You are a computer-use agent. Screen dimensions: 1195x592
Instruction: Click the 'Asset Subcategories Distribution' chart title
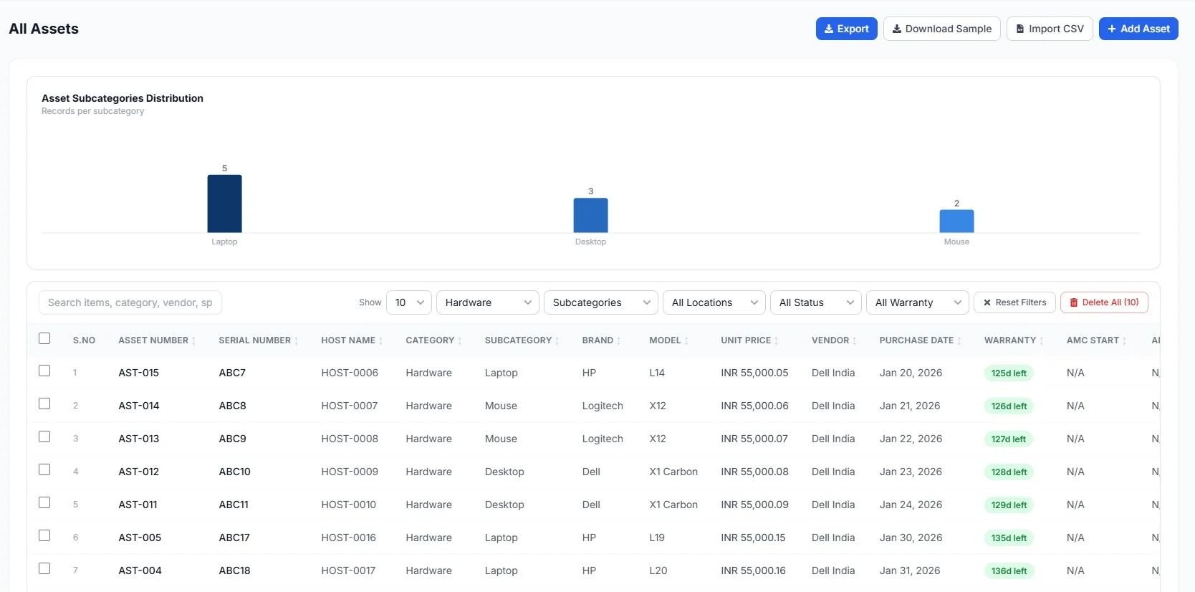[123, 98]
